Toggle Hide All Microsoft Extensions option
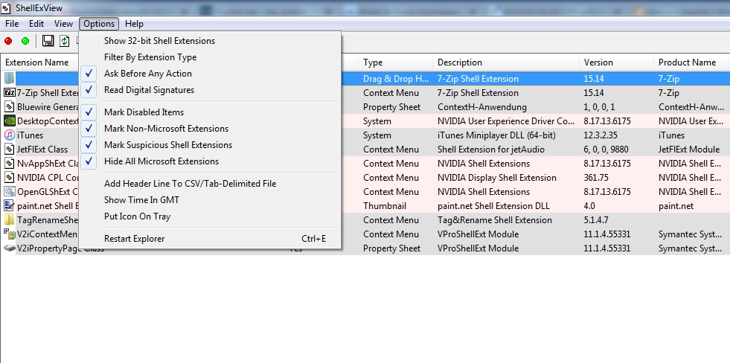Viewport: 730px width, 363px height. [x=210, y=161]
